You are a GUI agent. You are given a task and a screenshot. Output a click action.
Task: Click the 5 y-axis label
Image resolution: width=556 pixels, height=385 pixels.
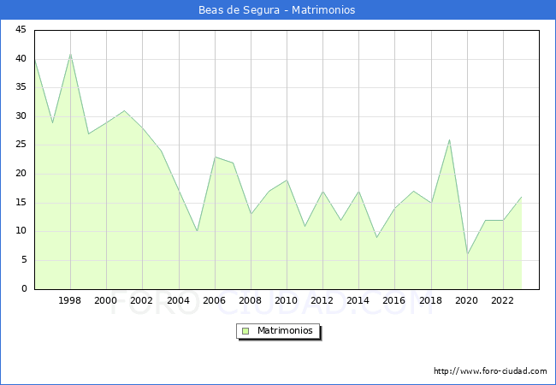24,260
